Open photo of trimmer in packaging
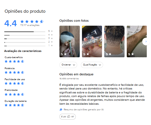This screenshot has width=151, height=125. pyautogui.click(x=92, y=41)
